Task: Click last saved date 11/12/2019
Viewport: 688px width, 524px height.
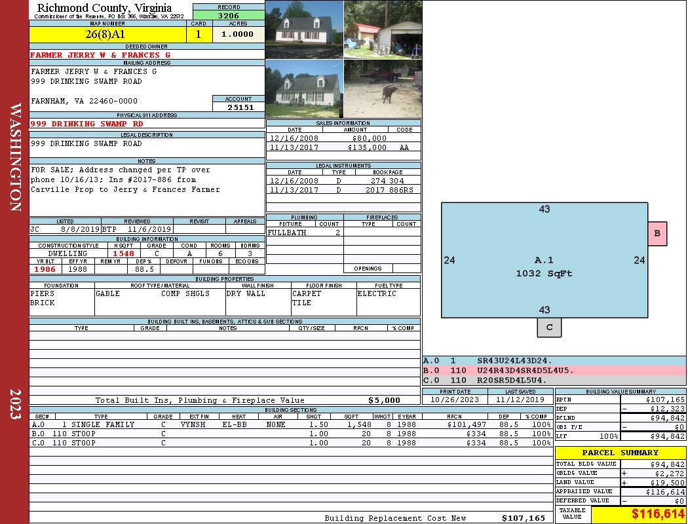Action: pyautogui.click(x=520, y=400)
